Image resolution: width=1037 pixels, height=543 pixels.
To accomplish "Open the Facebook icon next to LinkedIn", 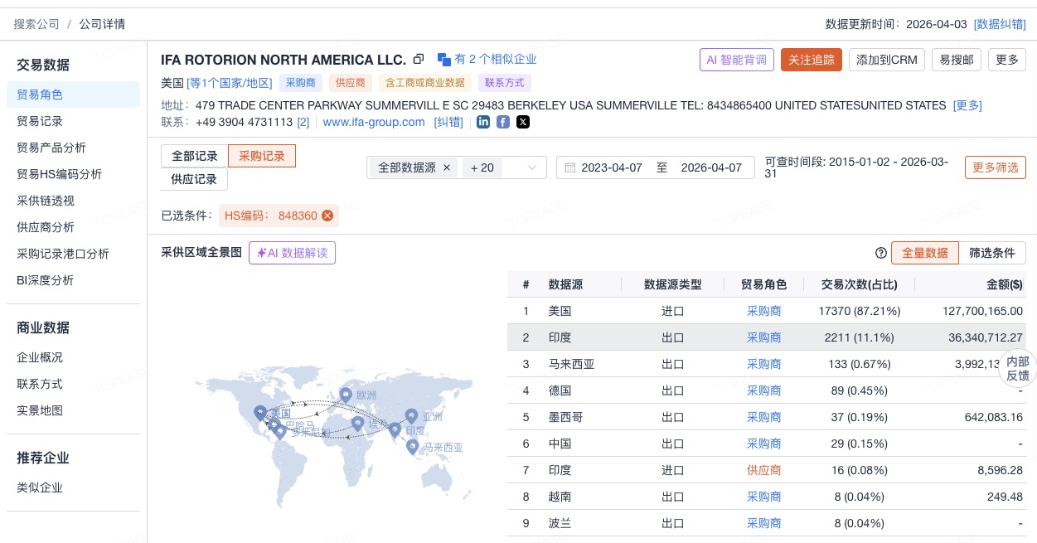I will (503, 122).
